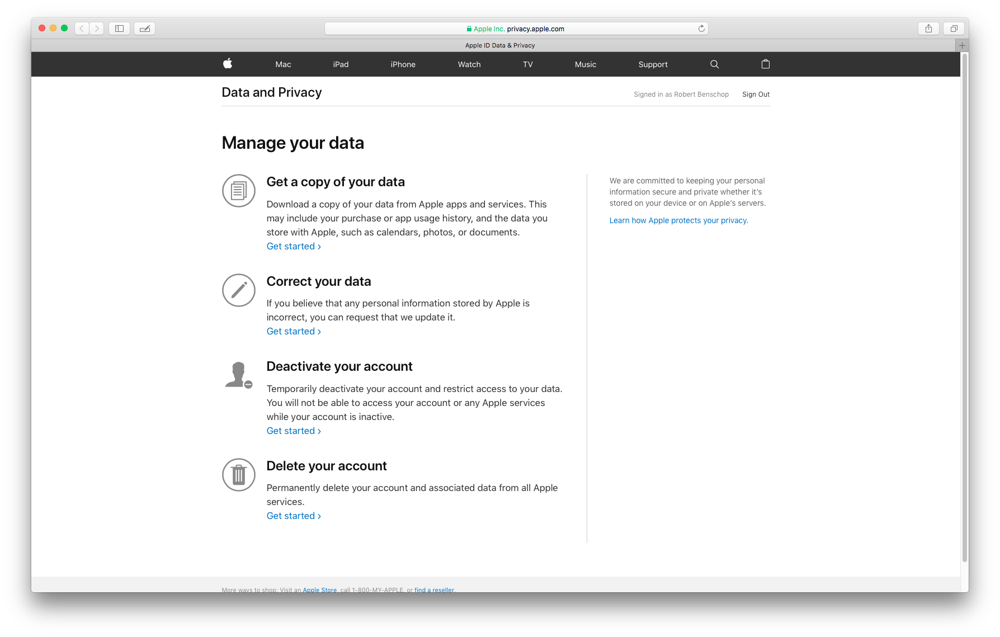Select the Apple ID Data & Privacy tab

(x=500, y=45)
